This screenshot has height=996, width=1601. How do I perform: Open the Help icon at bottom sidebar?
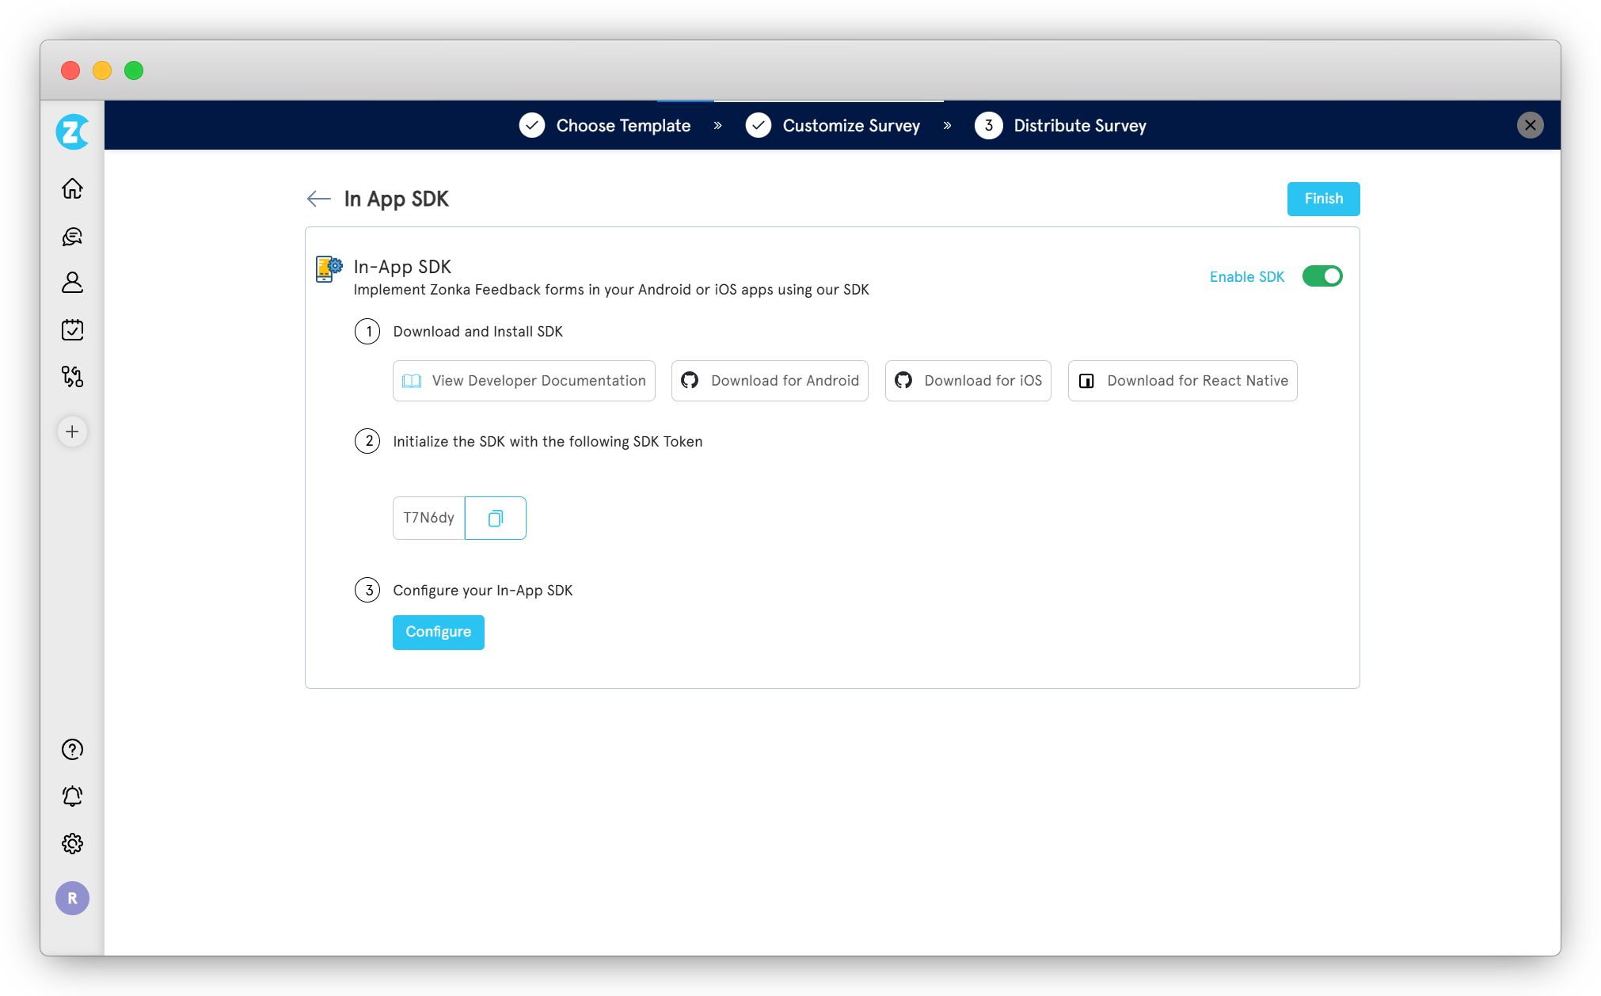[x=72, y=749]
